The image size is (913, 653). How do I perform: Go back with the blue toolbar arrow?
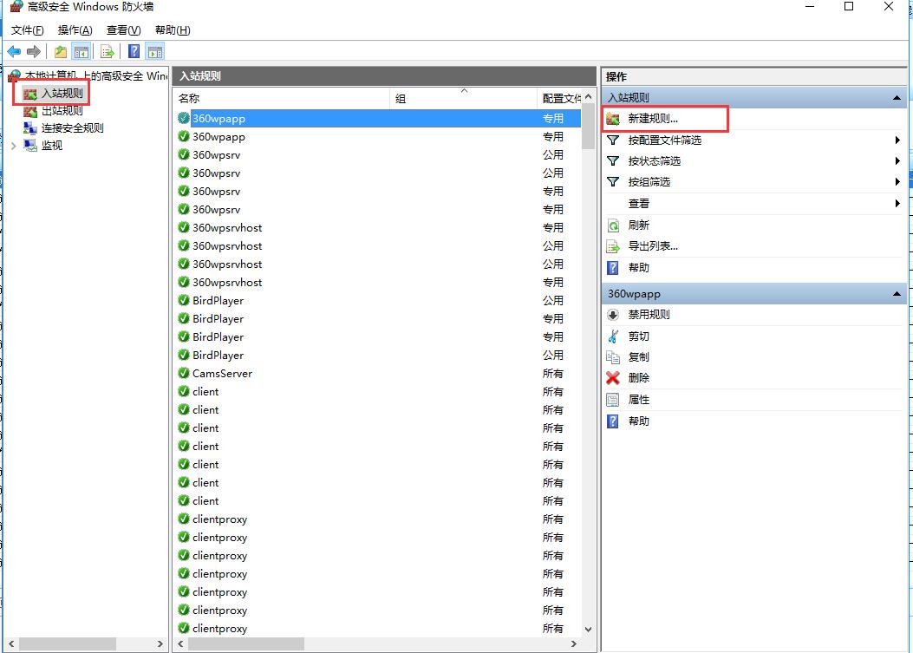[x=14, y=52]
